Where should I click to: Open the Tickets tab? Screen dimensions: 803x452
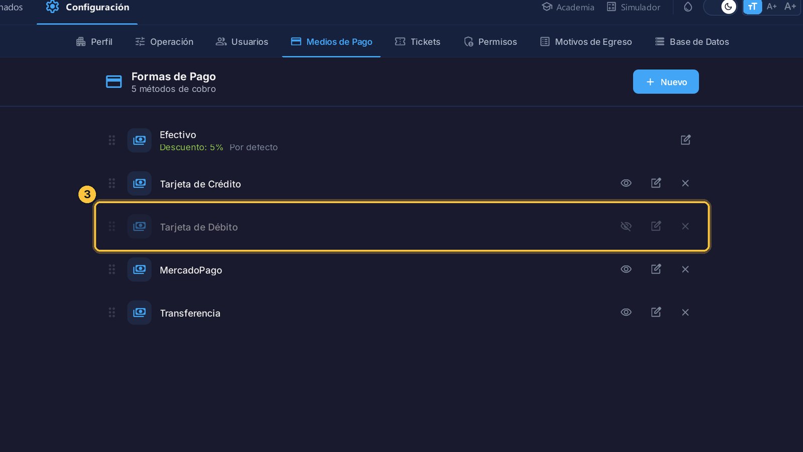click(418, 42)
